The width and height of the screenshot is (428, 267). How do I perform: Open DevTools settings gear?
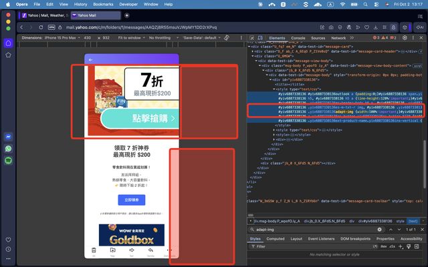tap(405, 38)
